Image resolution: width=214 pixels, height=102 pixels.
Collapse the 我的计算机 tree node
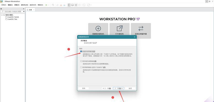pyautogui.click(x=2, y=15)
